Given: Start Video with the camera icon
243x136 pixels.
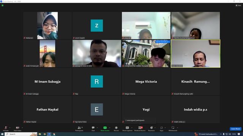Looking at the screenshot, I should (x=17, y=128).
